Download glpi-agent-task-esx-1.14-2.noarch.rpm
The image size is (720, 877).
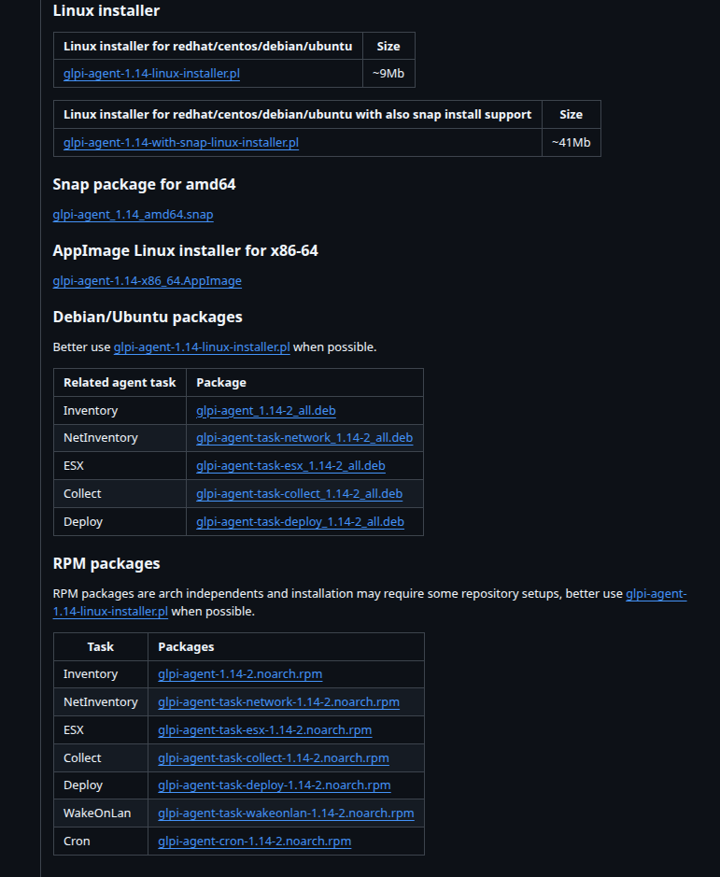(264, 730)
